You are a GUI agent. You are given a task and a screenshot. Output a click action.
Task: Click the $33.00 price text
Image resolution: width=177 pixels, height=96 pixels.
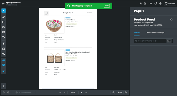point(68,26)
